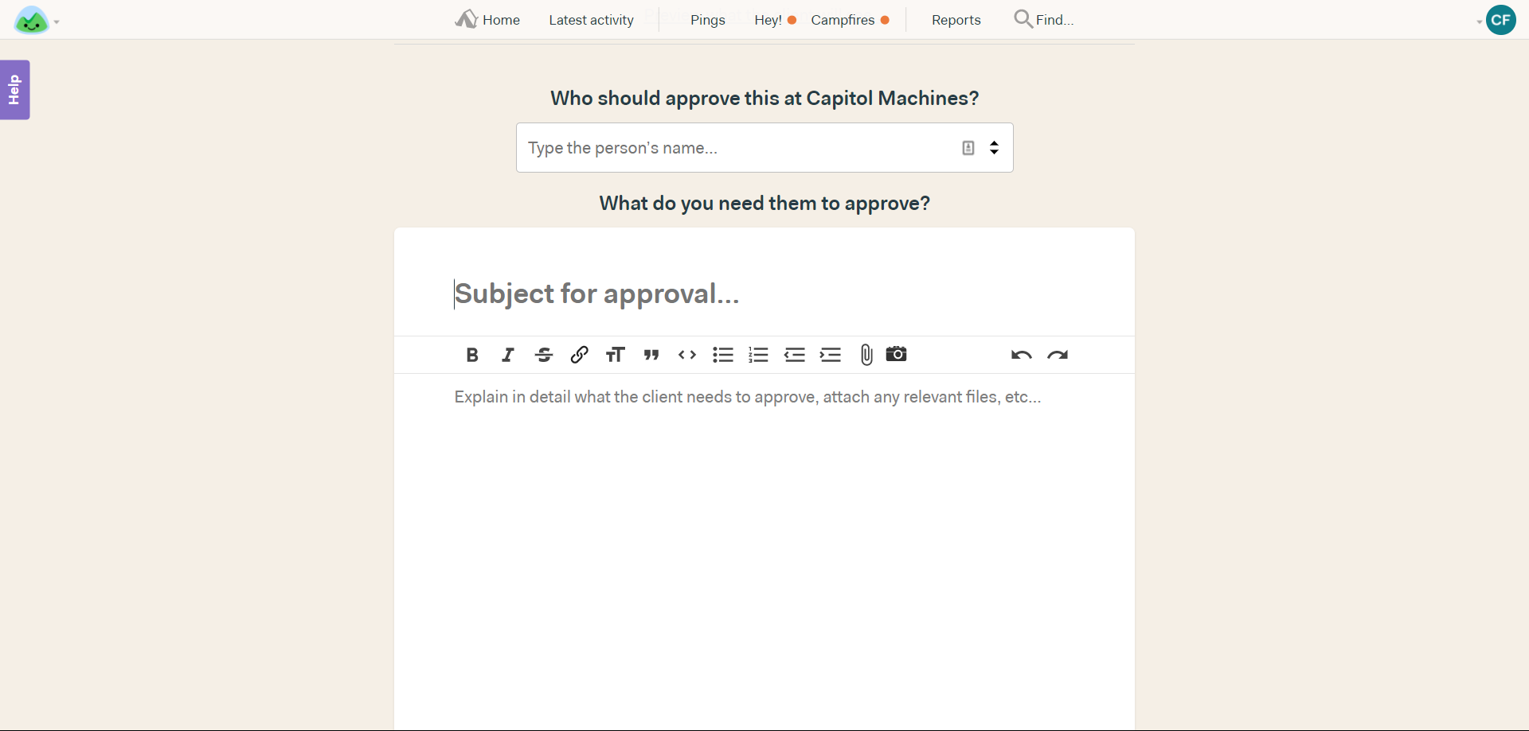Start a bulleted list

723,355
